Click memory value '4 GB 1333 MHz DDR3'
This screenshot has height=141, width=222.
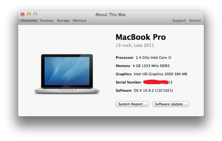151,66
